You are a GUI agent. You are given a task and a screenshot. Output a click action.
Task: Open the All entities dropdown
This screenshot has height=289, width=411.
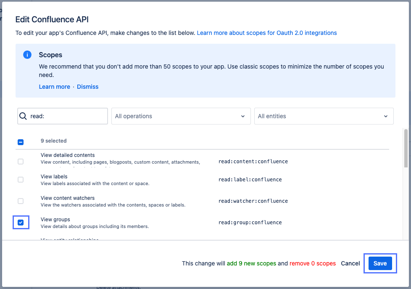324,116
